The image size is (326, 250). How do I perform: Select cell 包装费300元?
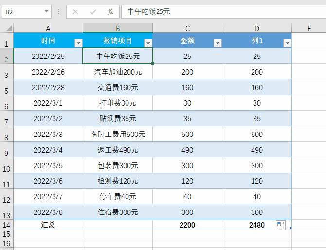click(x=118, y=165)
